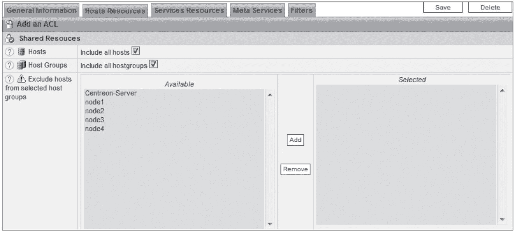Open the Services Resources tab
The image size is (515, 232).
(189, 11)
